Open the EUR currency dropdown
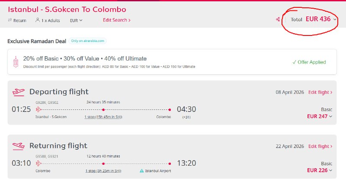This screenshot has height=186, width=346. click(x=76, y=20)
